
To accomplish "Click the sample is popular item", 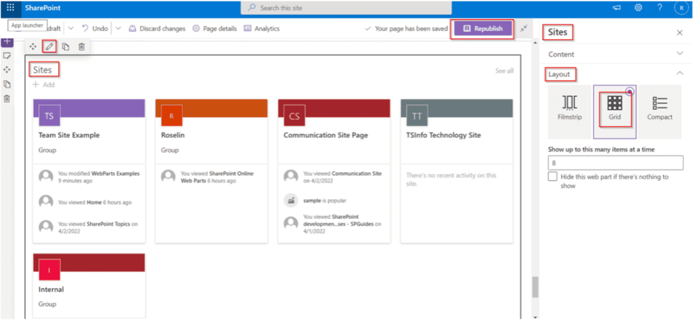I will (x=325, y=200).
